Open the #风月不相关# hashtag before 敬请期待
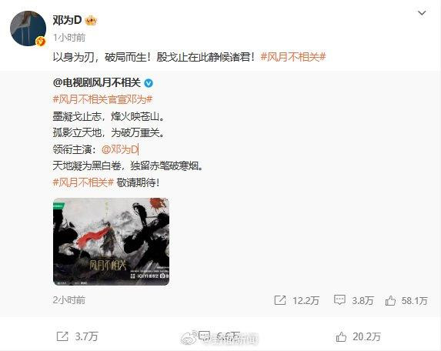The image size is (441, 351). (83, 183)
